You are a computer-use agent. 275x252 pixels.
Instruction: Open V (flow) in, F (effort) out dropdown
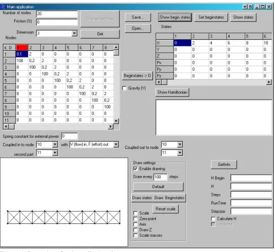(116, 145)
